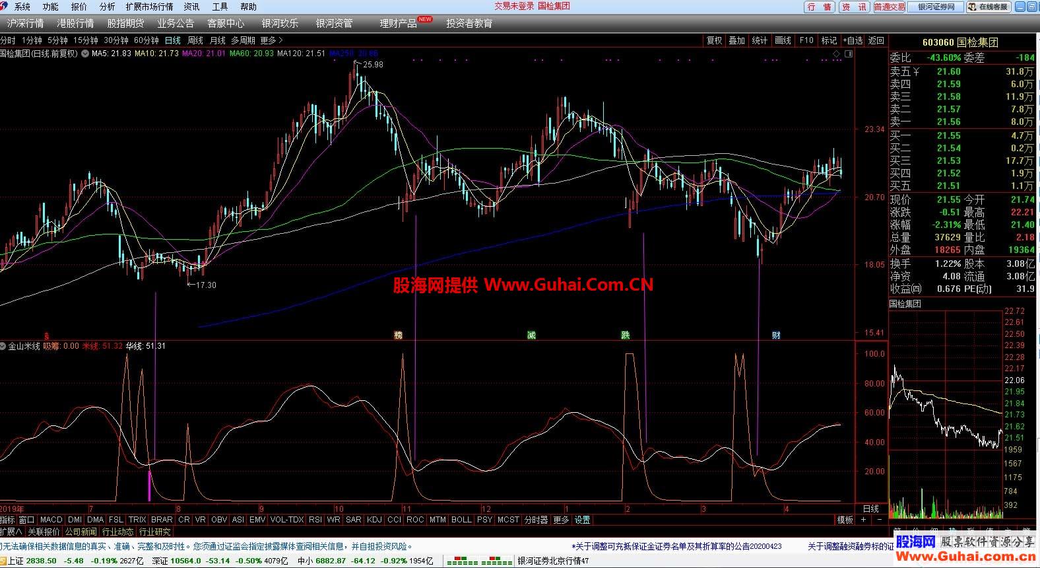This screenshot has width=1040, height=568.
Task: Switch to 投资者教育 tab
Action: click(x=469, y=23)
